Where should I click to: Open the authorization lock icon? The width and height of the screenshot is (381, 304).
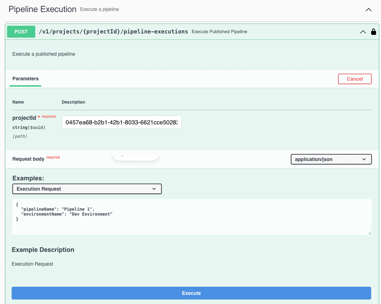pyautogui.click(x=374, y=32)
